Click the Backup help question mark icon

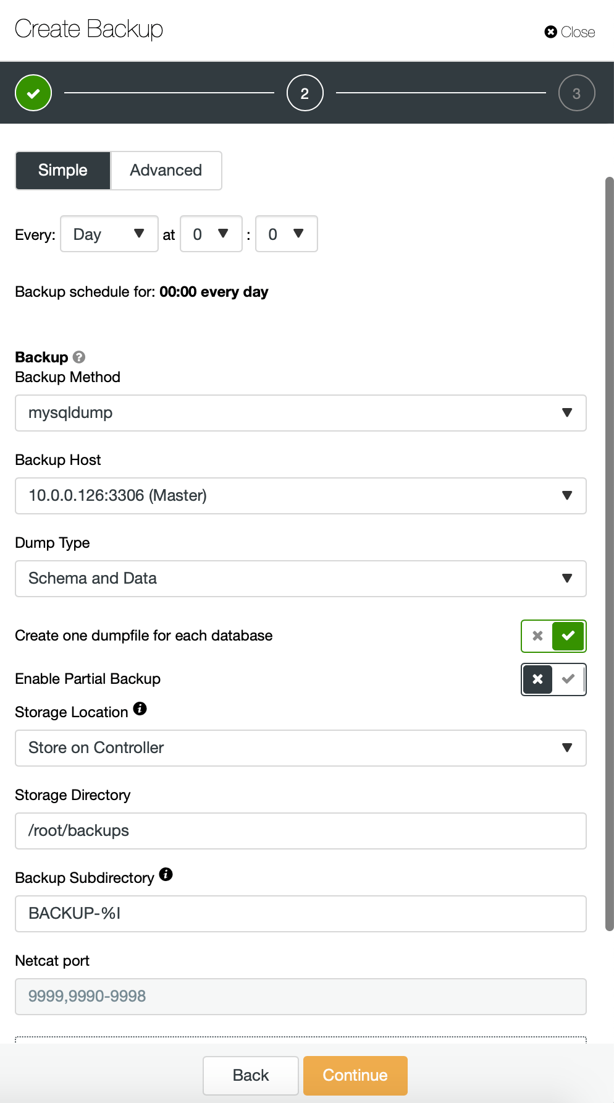pyautogui.click(x=79, y=357)
